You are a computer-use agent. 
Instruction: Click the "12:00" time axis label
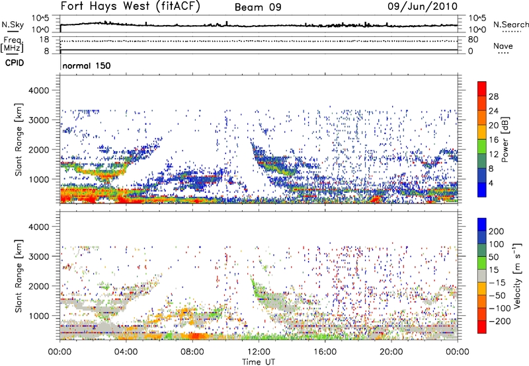coord(259,352)
